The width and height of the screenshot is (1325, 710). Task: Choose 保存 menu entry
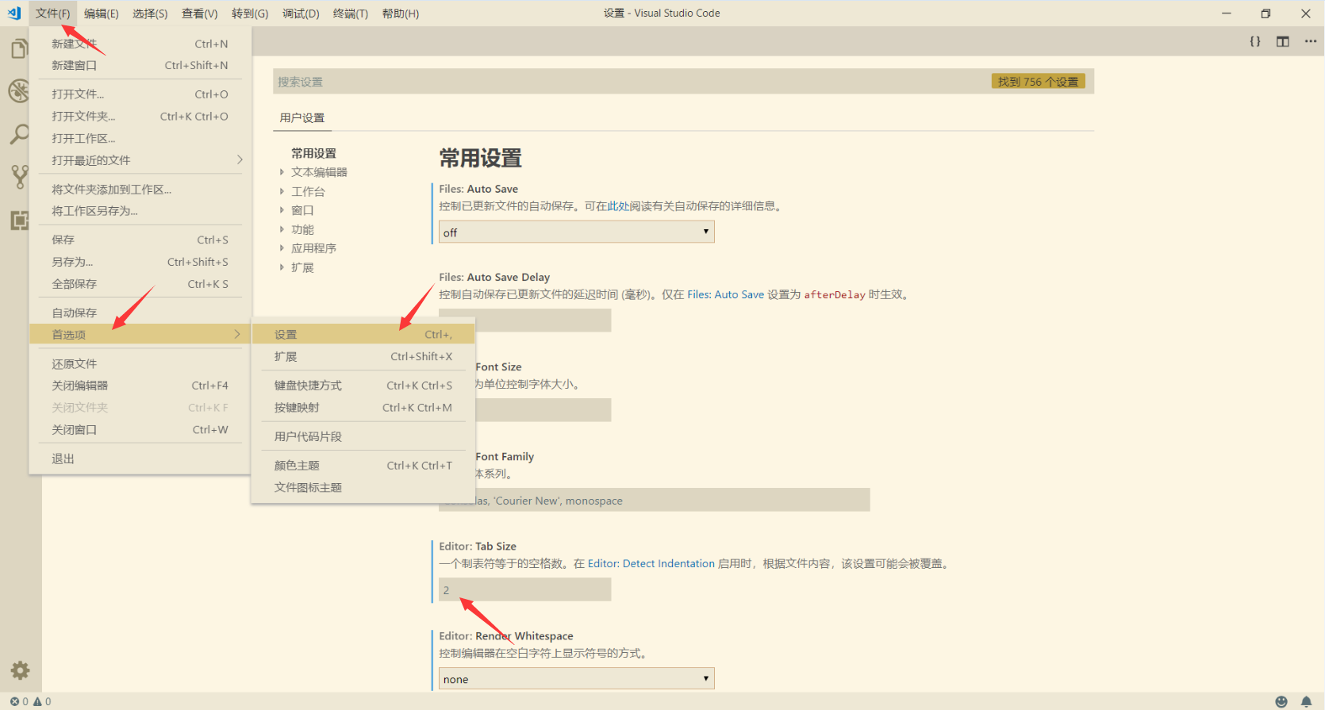click(x=140, y=240)
